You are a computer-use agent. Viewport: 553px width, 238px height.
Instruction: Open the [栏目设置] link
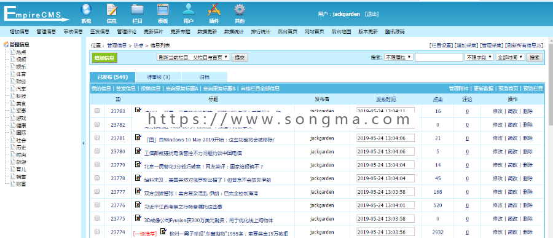point(441,45)
